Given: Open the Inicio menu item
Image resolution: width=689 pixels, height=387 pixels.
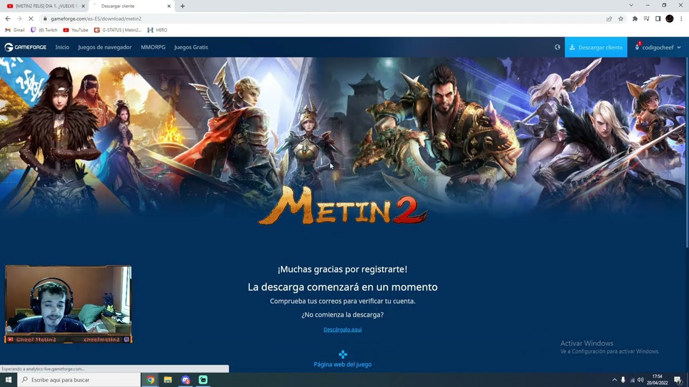Looking at the screenshot, I should (62, 47).
